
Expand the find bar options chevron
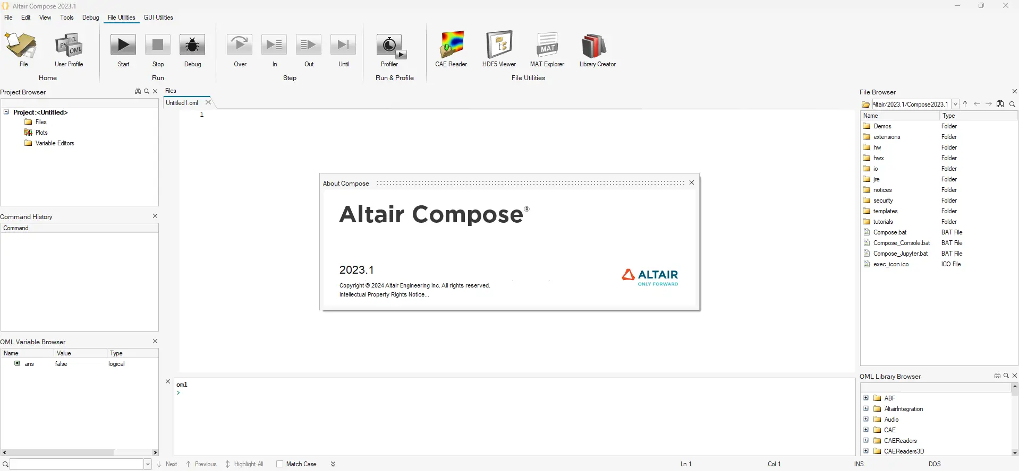coord(333,464)
